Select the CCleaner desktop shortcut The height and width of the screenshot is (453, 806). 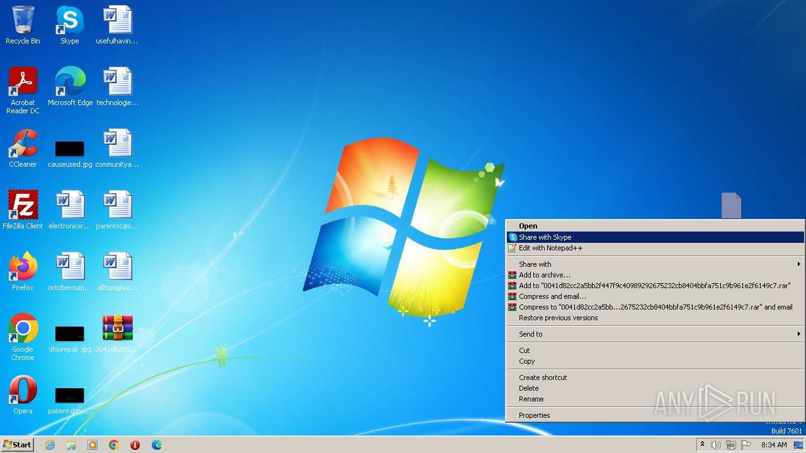click(x=23, y=148)
